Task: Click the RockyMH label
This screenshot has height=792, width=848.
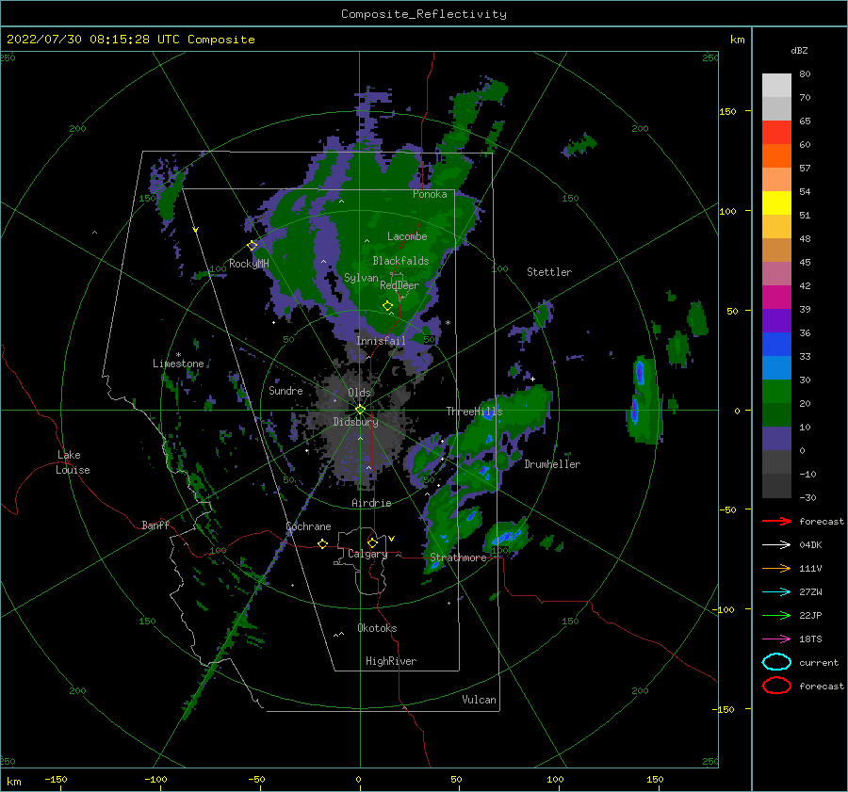Action: point(249,264)
